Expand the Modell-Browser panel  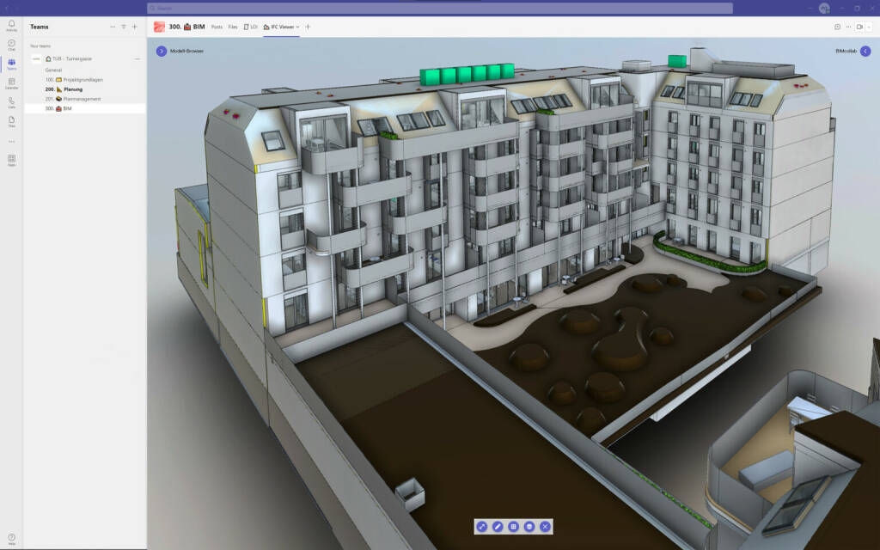click(161, 51)
